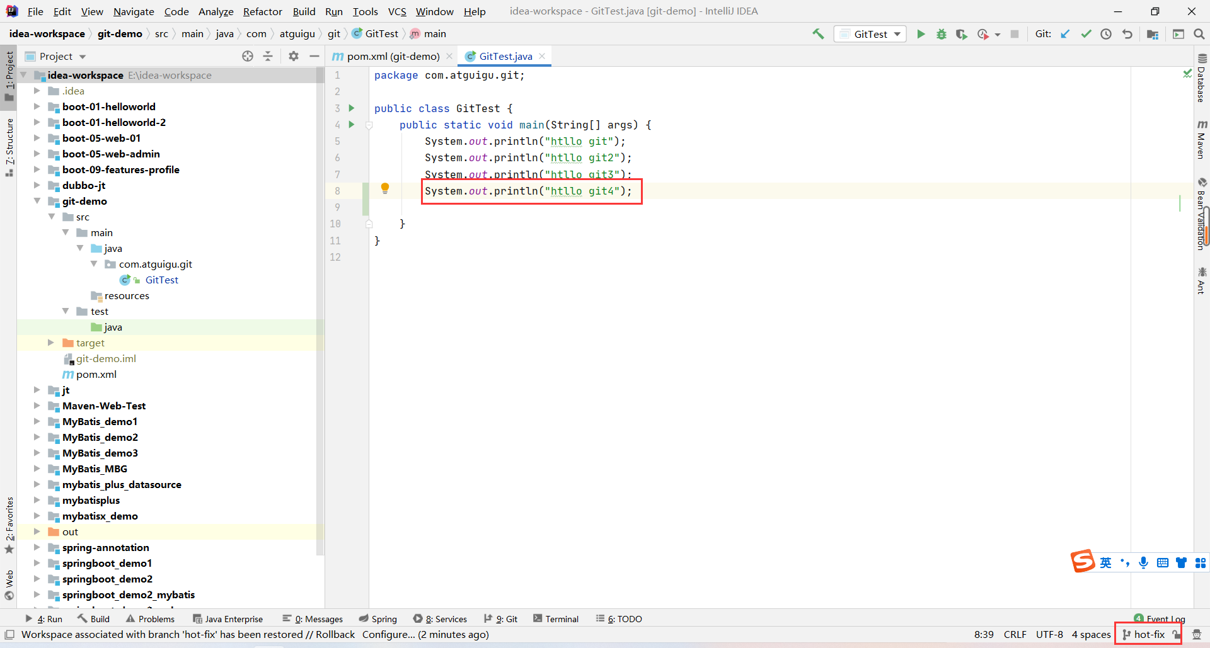
Task: Rollback changes with undo arrow icon
Action: [x=1127, y=34]
